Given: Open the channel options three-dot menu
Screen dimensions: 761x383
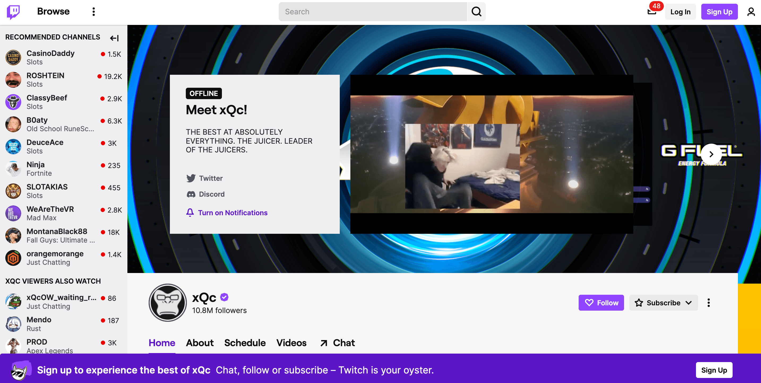Looking at the screenshot, I should tap(708, 303).
